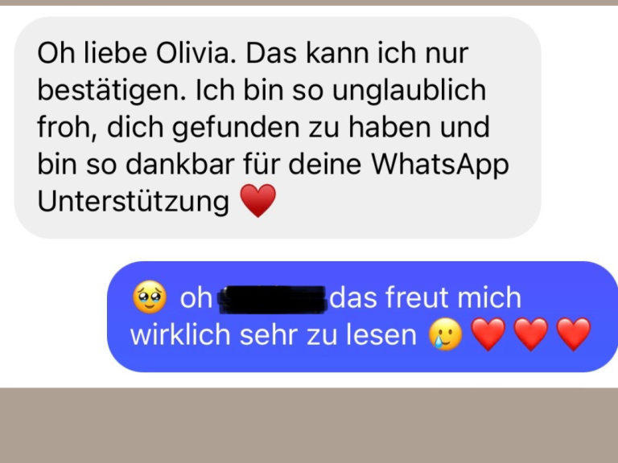Tap the middle red heart in blue bubble
This screenshot has height=463, width=618.
(531, 334)
